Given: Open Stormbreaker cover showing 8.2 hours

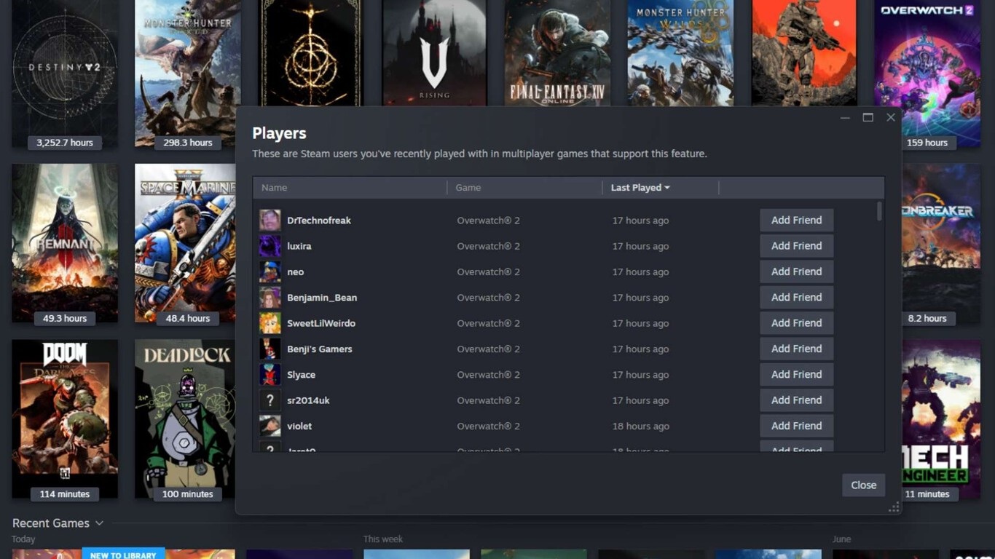Looking at the screenshot, I should click(x=941, y=243).
